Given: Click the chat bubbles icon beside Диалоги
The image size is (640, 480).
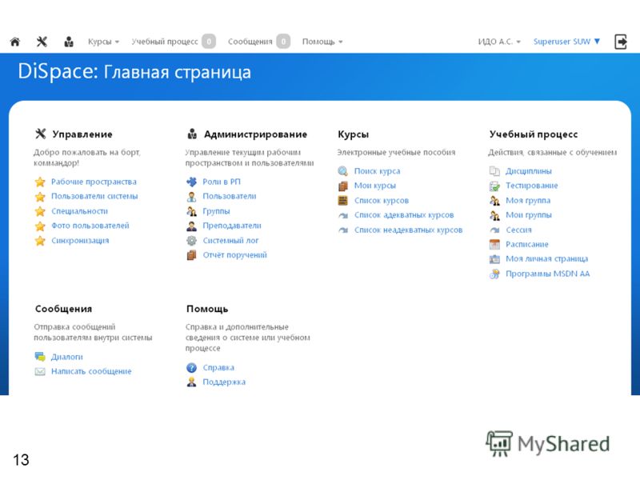Looking at the screenshot, I should (x=40, y=357).
